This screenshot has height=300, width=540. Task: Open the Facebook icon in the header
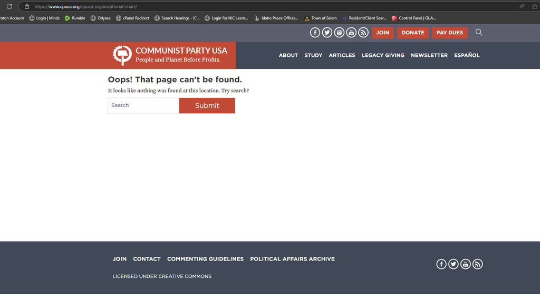click(315, 32)
